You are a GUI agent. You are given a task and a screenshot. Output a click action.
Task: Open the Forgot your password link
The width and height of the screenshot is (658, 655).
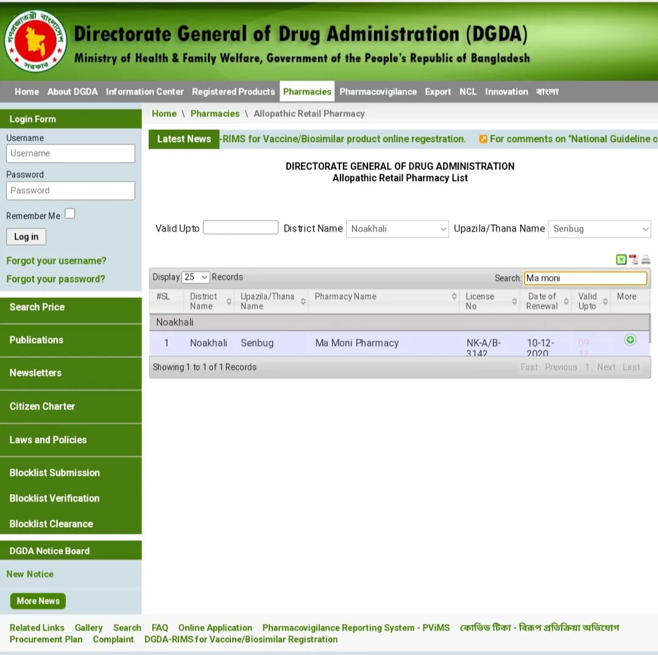(x=55, y=279)
